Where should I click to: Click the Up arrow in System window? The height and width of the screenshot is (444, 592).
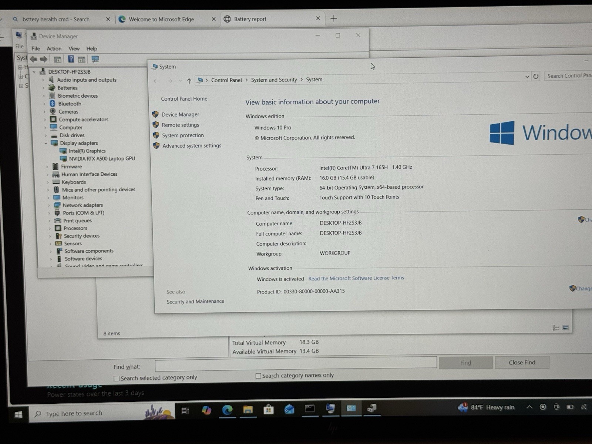point(189,81)
